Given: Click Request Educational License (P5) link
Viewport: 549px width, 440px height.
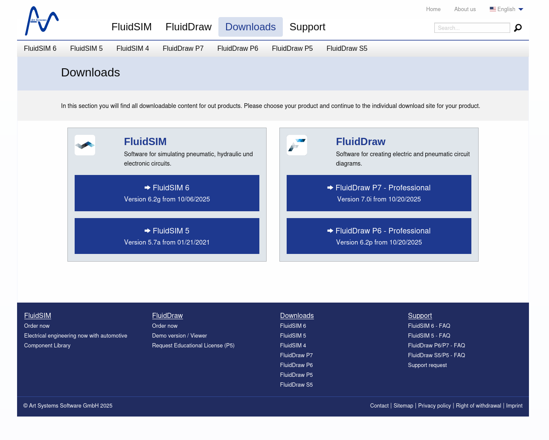Looking at the screenshot, I should click(193, 346).
